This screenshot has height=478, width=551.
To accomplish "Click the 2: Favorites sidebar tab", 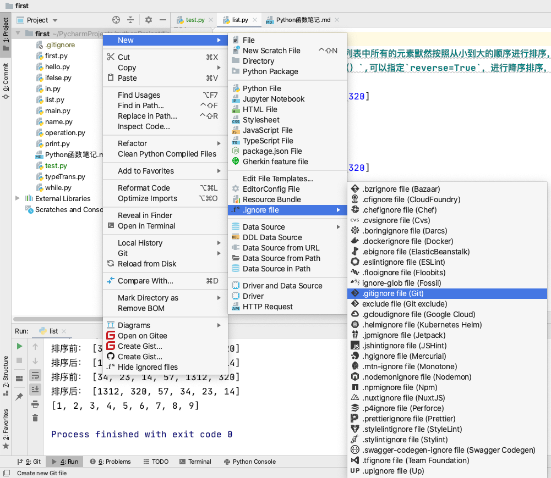I will (x=6, y=429).
